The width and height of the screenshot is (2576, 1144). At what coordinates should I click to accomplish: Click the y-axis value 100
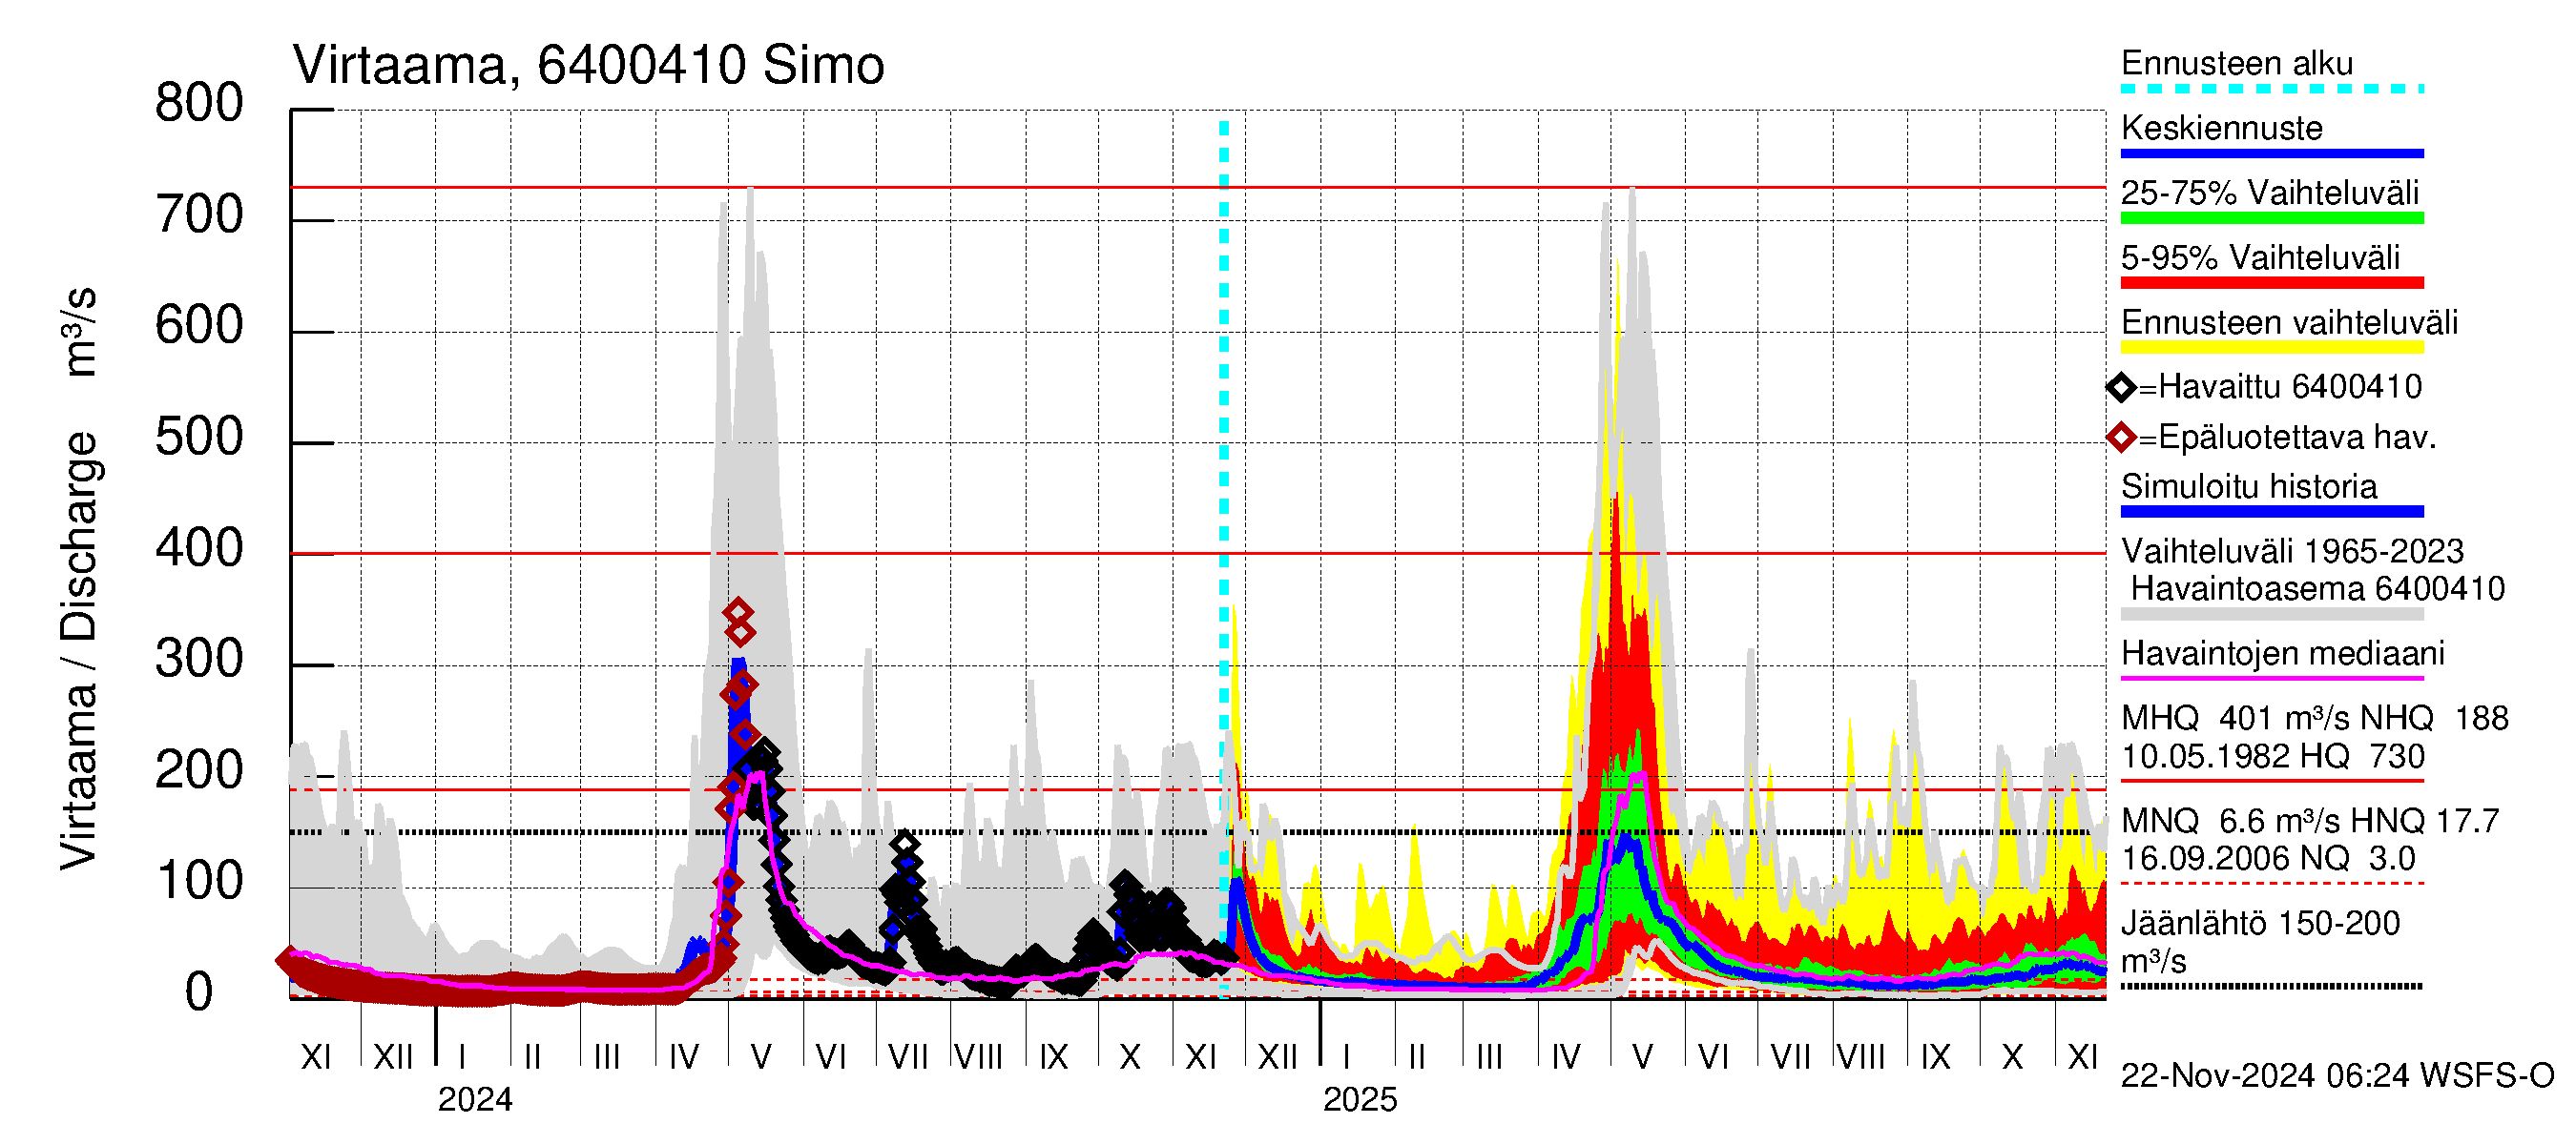(x=199, y=881)
